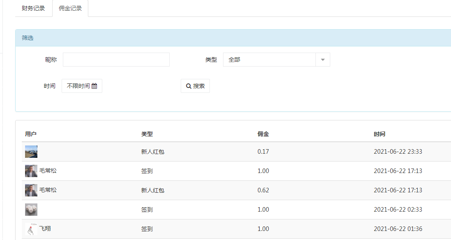Click time 2021-06-22 23:33
The width and height of the screenshot is (451, 240).
398,152
